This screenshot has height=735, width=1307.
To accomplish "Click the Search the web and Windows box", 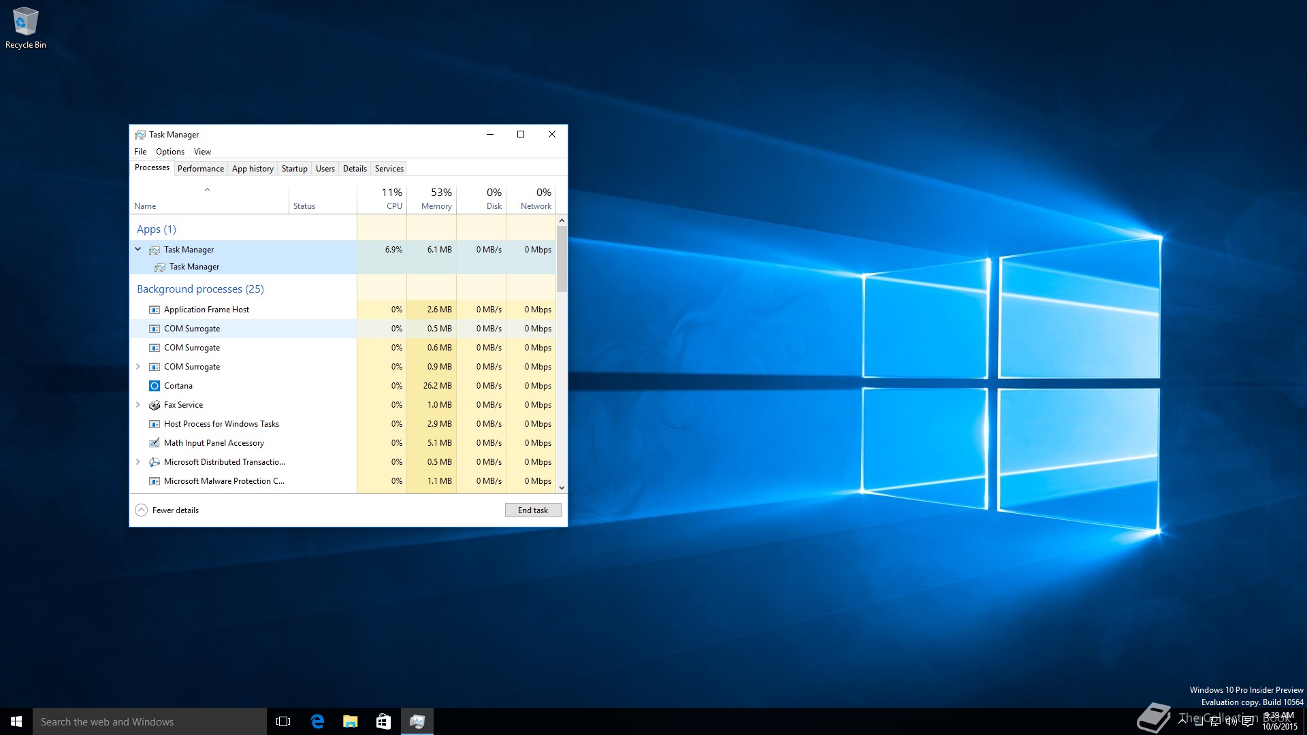I will (x=150, y=721).
